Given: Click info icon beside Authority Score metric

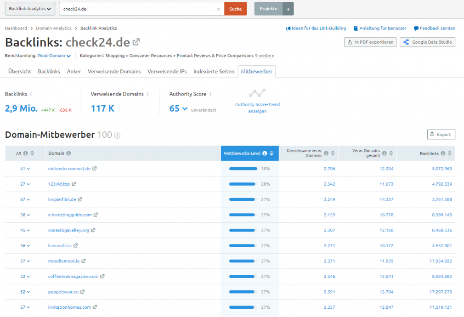Looking at the screenshot, I should [x=210, y=94].
